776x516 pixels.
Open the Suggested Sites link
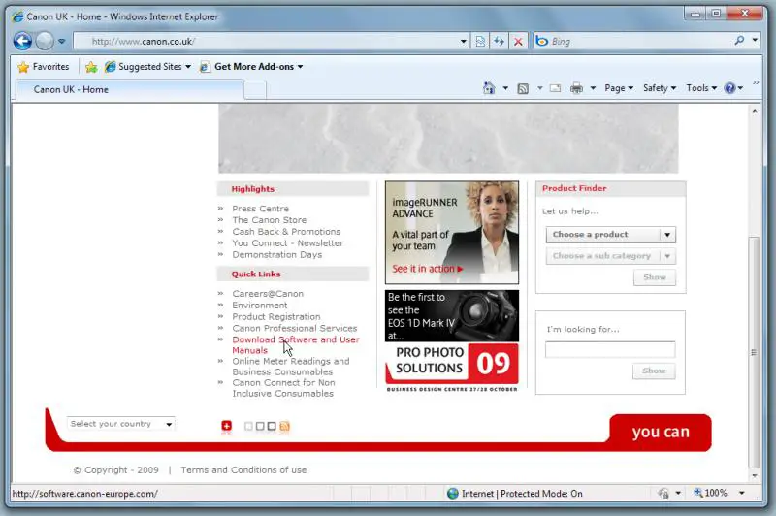pos(147,67)
